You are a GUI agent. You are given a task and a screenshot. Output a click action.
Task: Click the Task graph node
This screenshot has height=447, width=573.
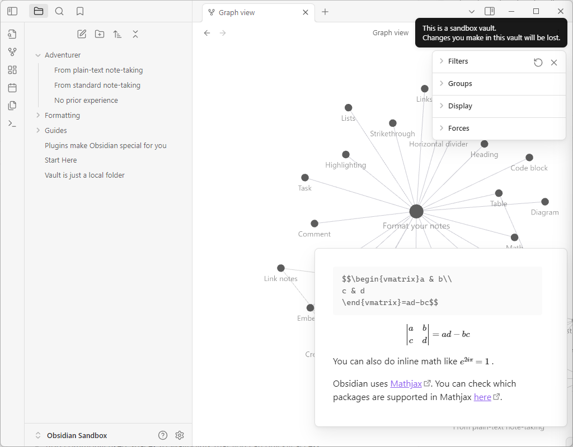(305, 178)
